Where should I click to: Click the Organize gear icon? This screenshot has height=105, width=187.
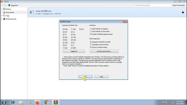pos(9,5)
